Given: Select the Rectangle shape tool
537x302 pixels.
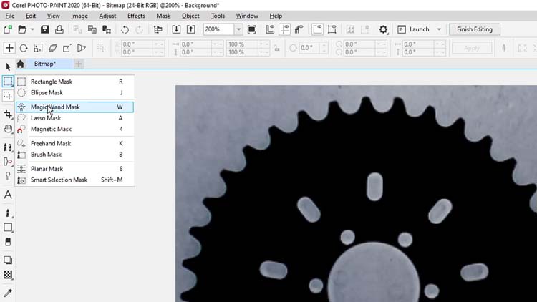Looking at the screenshot, I should click(8, 228).
